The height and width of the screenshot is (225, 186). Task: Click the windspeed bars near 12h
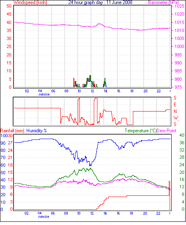coord(90,81)
